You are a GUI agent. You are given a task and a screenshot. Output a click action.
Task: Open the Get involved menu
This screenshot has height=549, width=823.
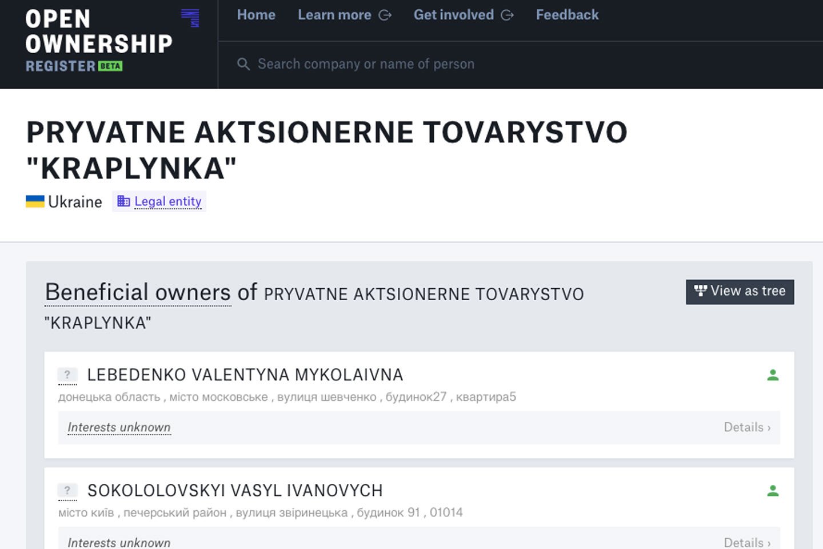coord(464,15)
